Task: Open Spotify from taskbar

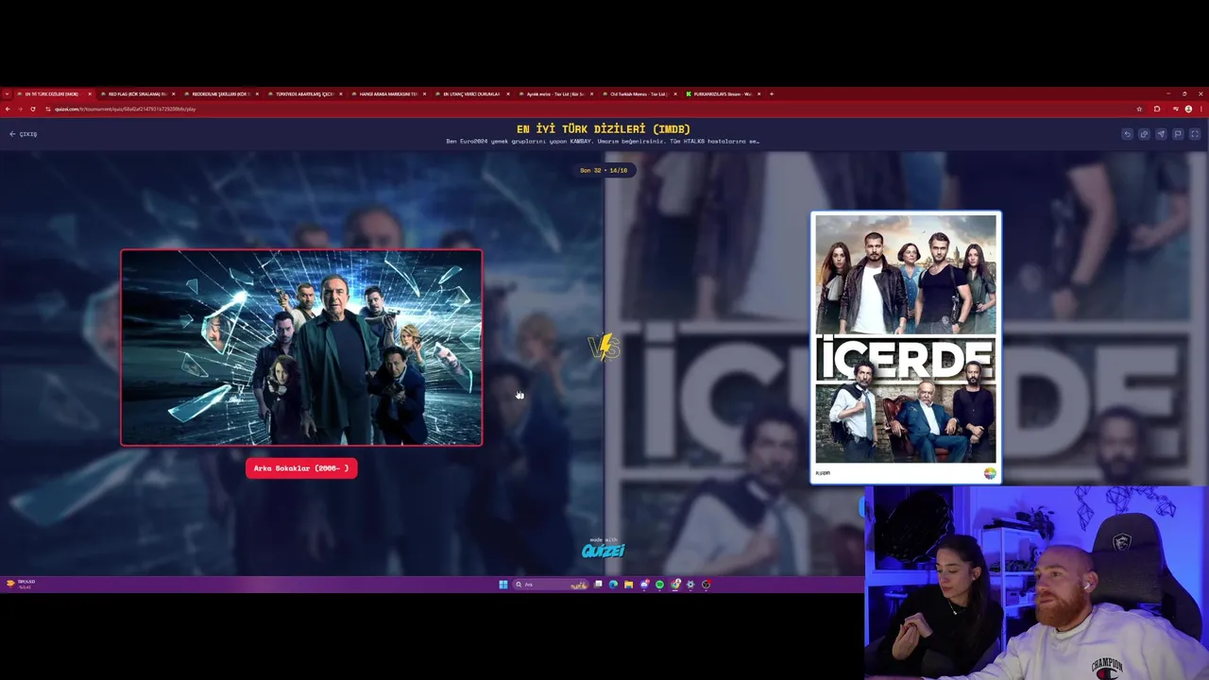Action: click(x=659, y=585)
